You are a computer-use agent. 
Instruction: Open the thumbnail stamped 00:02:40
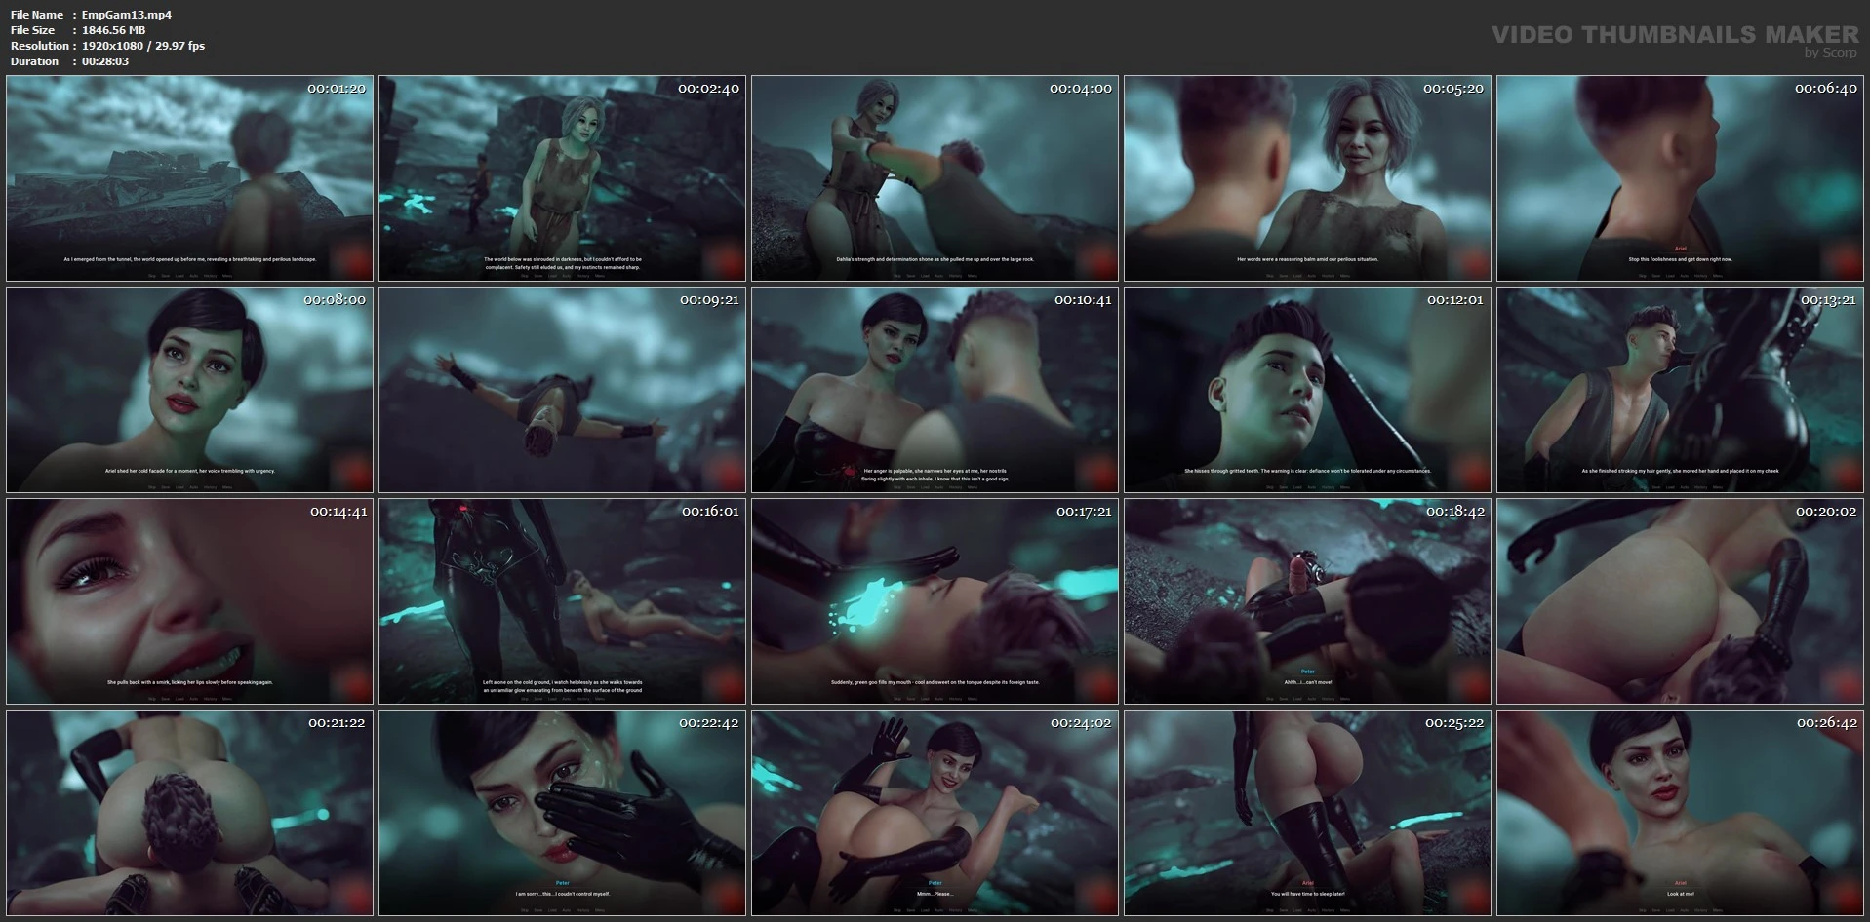(562, 178)
